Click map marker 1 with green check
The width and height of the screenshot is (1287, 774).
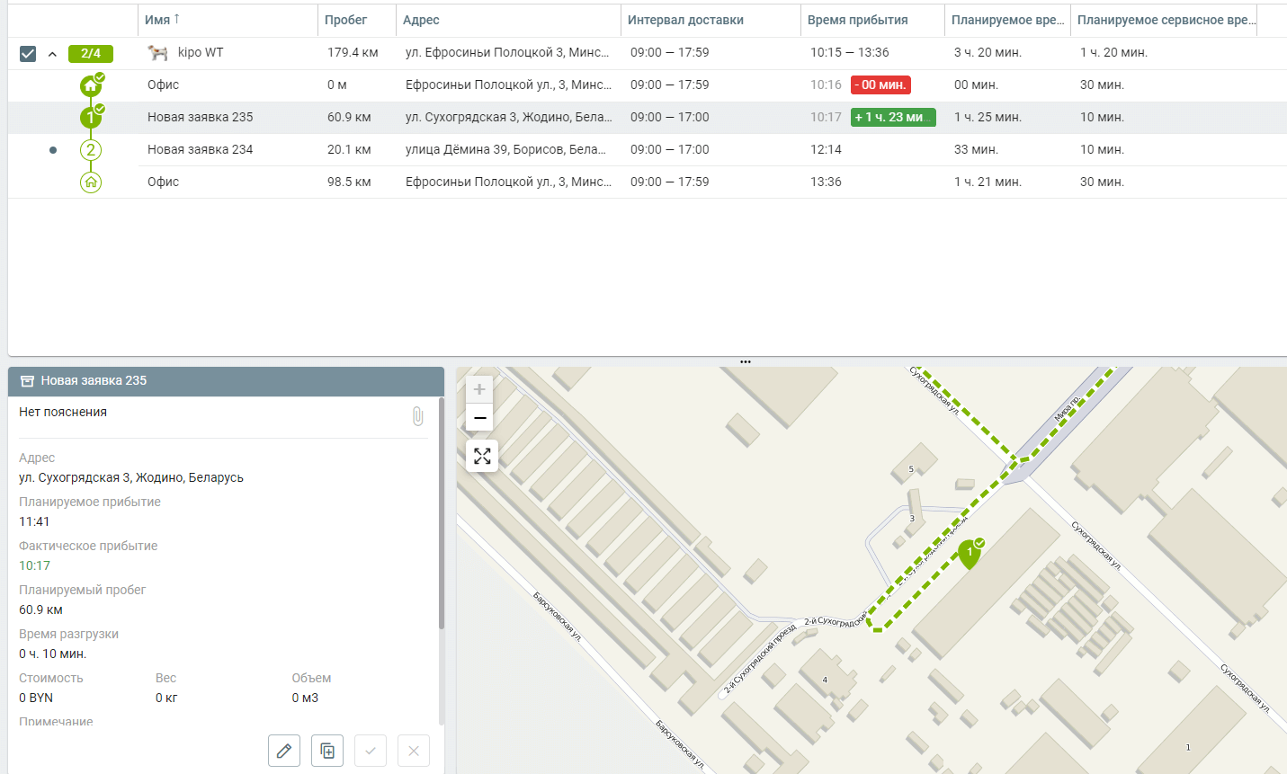point(969,554)
